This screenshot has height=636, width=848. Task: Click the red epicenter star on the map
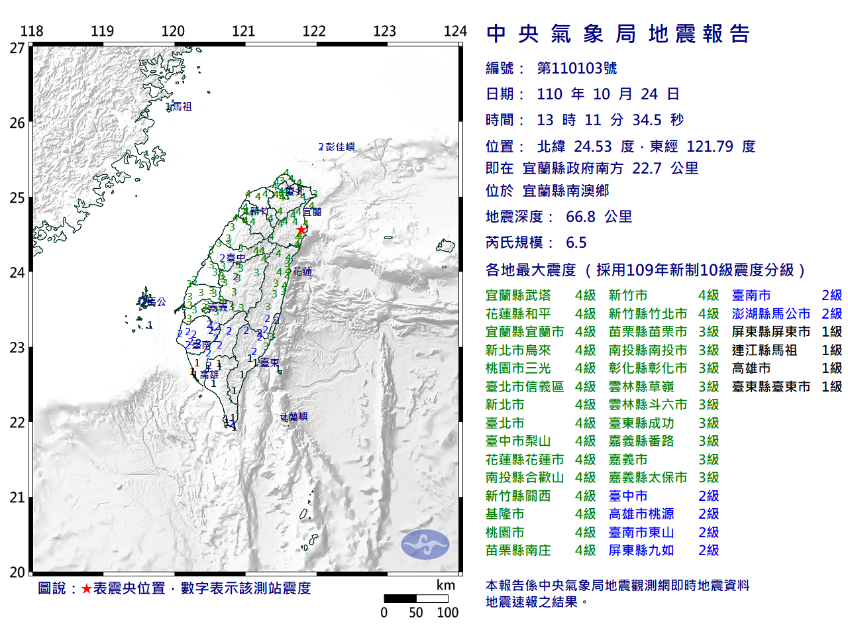(x=301, y=230)
